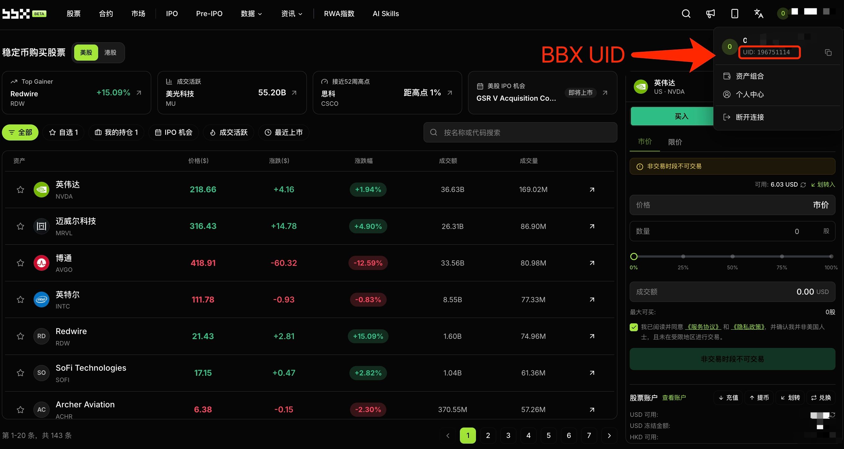
Task: Open the mobile app download icon
Action: 734,14
